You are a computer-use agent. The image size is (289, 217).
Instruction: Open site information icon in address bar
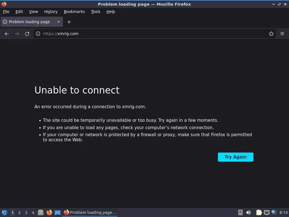click(x=38, y=34)
